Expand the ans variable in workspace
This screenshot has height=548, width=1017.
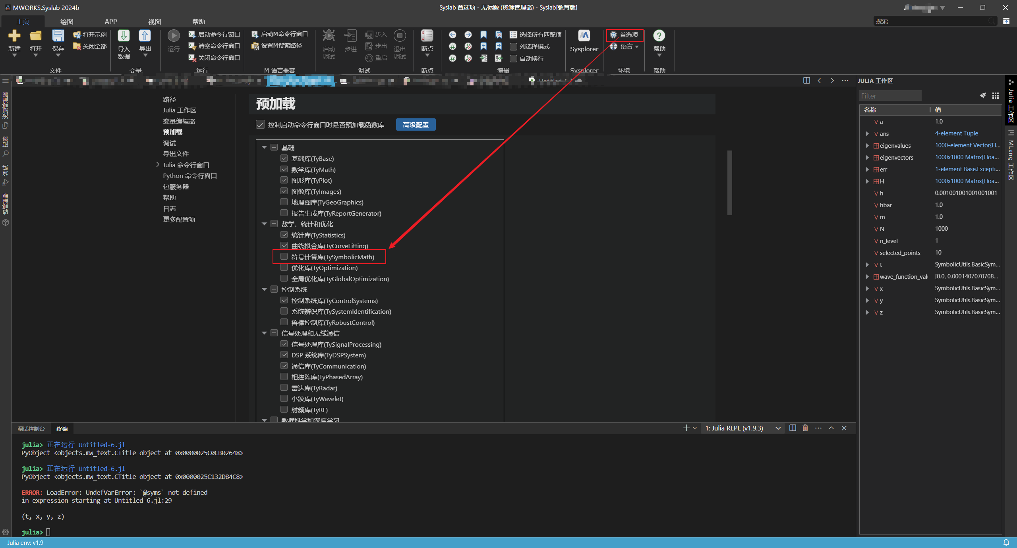click(x=867, y=134)
